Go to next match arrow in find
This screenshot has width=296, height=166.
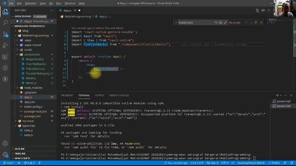click(251, 23)
